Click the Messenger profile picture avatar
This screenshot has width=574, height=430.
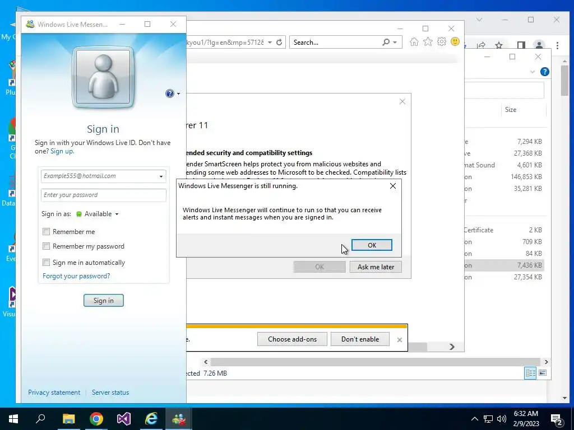(x=103, y=77)
